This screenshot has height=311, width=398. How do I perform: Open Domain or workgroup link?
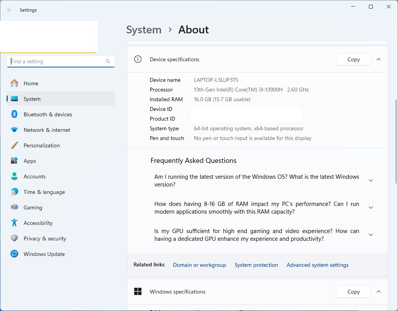click(x=199, y=265)
